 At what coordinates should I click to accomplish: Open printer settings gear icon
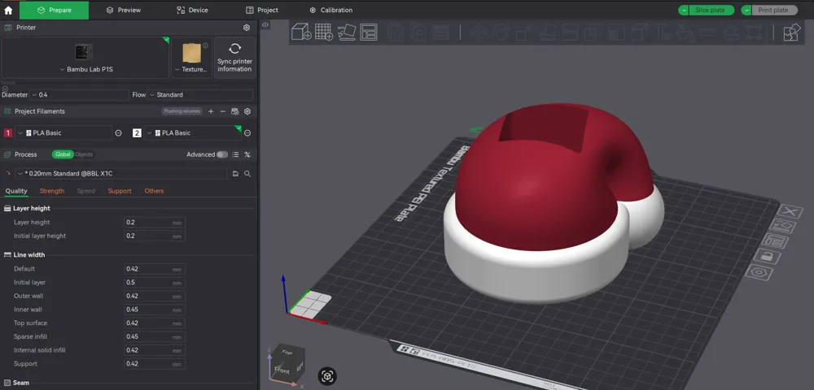coord(247,28)
